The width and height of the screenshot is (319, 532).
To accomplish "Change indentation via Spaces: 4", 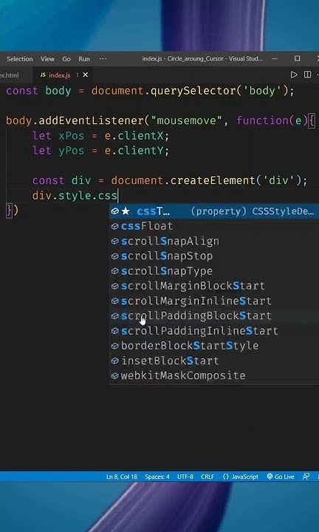I will tap(157, 477).
